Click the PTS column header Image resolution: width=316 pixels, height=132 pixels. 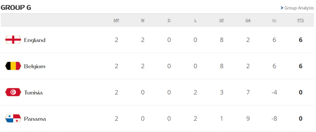tap(301, 21)
